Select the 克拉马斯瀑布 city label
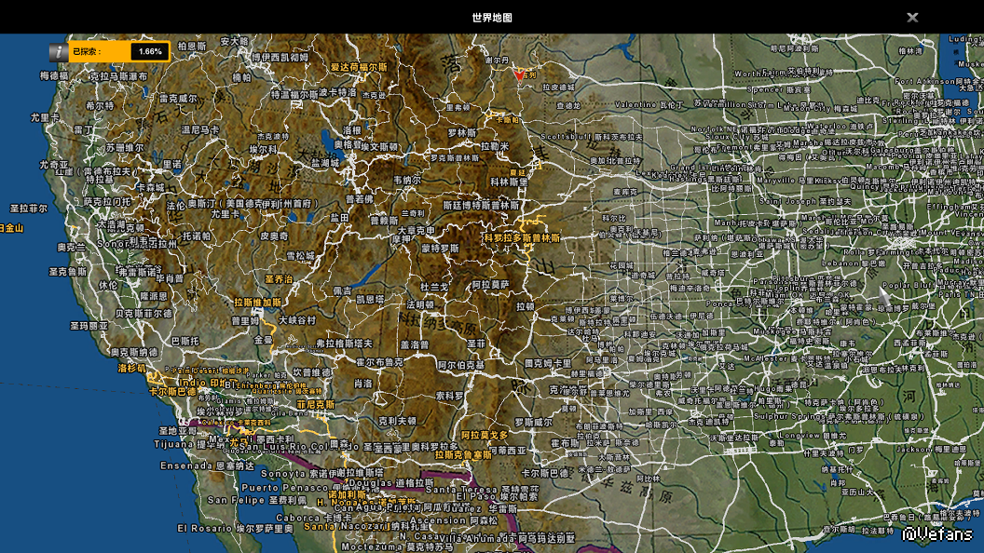 tap(118, 76)
